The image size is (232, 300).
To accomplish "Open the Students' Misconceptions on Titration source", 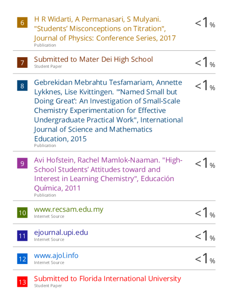I will pos(105,29).
